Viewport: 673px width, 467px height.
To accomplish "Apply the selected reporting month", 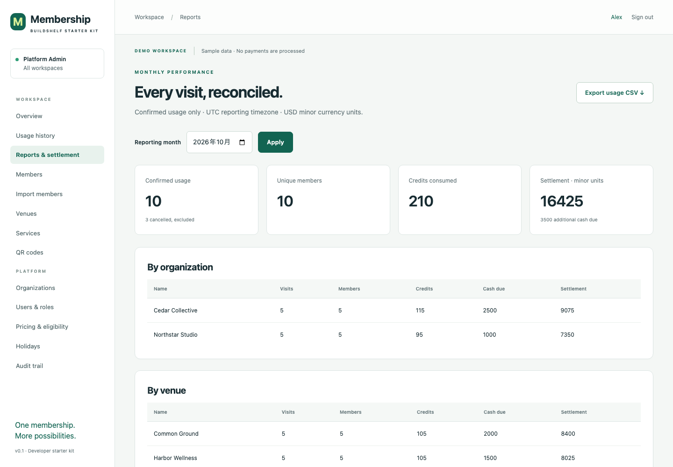I will (275, 142).
